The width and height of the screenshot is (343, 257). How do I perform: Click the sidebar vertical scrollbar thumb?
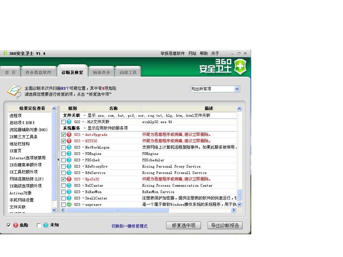[x=54, y=156]
